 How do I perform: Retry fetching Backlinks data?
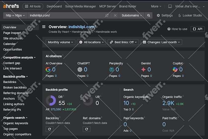50,129
